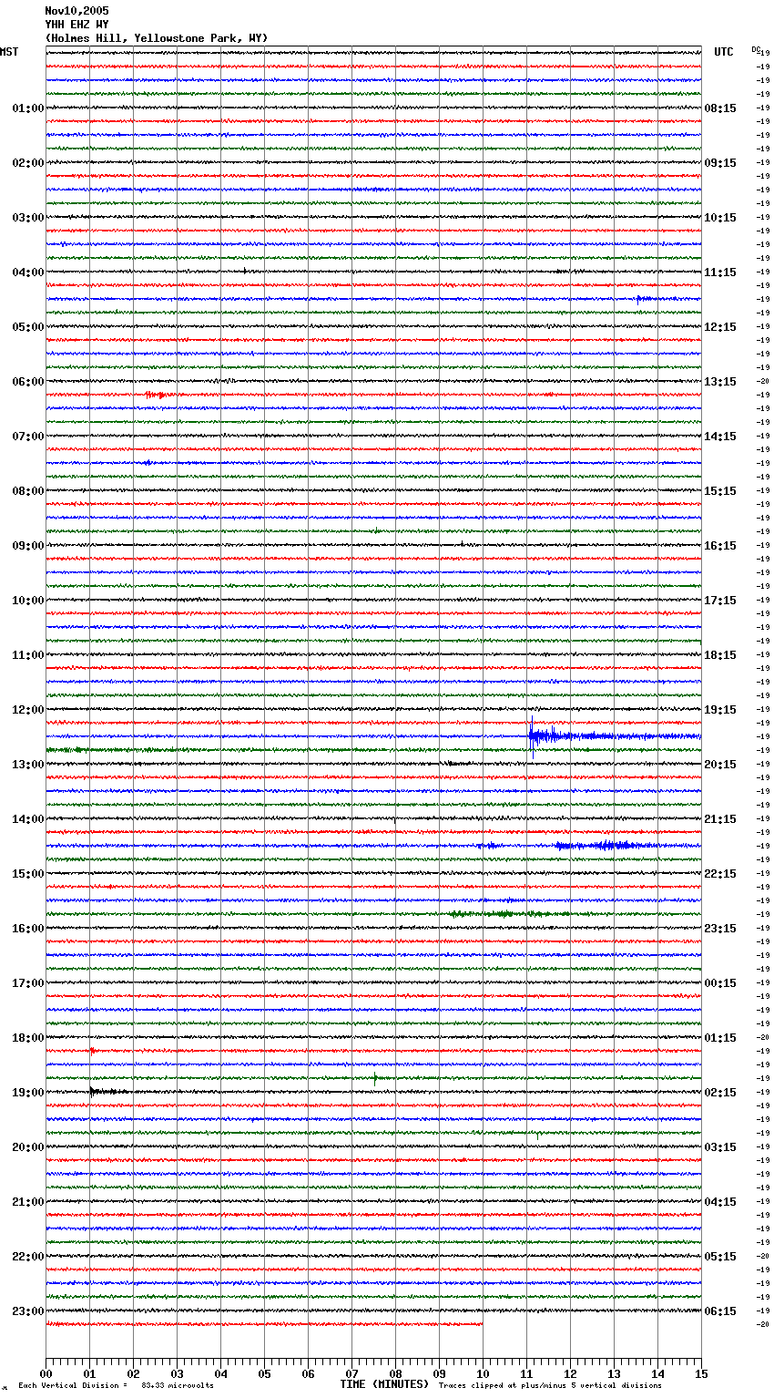Image resolution: width=774 pixels, height=1398 pixels.
Task: Click the '19:00' MST time label
Action: click(x=28, y=1093)
